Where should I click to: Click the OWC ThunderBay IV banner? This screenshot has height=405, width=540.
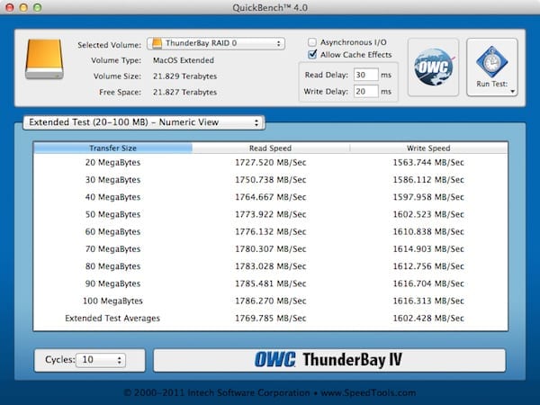coord(328,360)
